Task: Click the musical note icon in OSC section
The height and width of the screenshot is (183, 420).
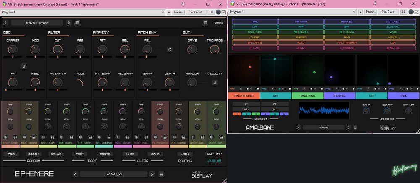Action: coord(24,66)
